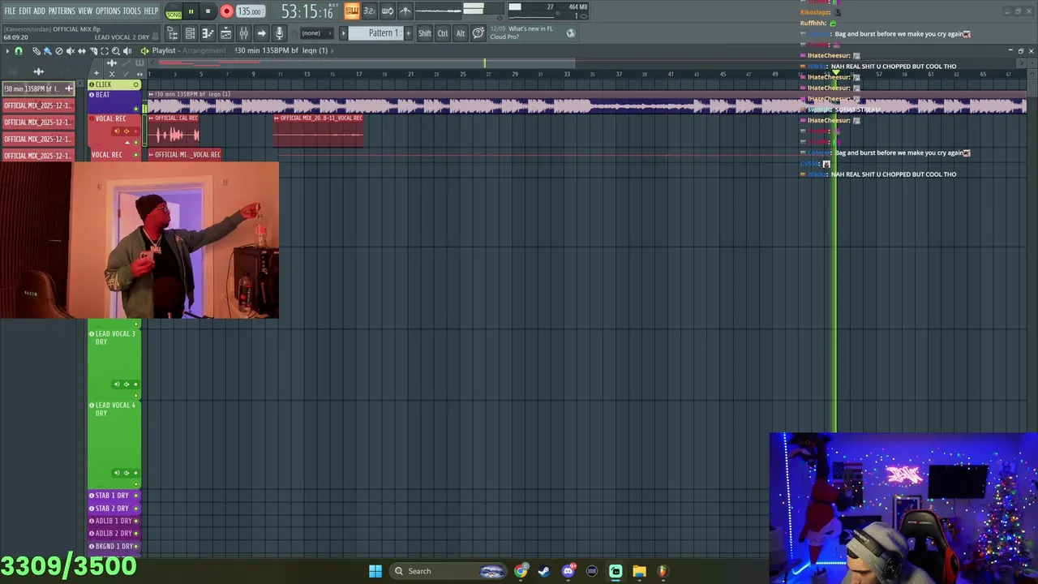Select the paint brush tool in playlist
This screenshot has width=1038, height=584.
pos(48,51)
